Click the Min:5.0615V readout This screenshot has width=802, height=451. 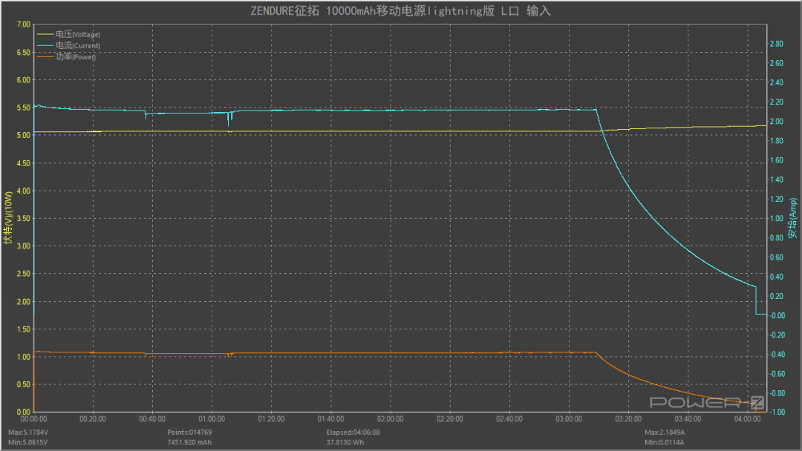click(x=27, y=442)
